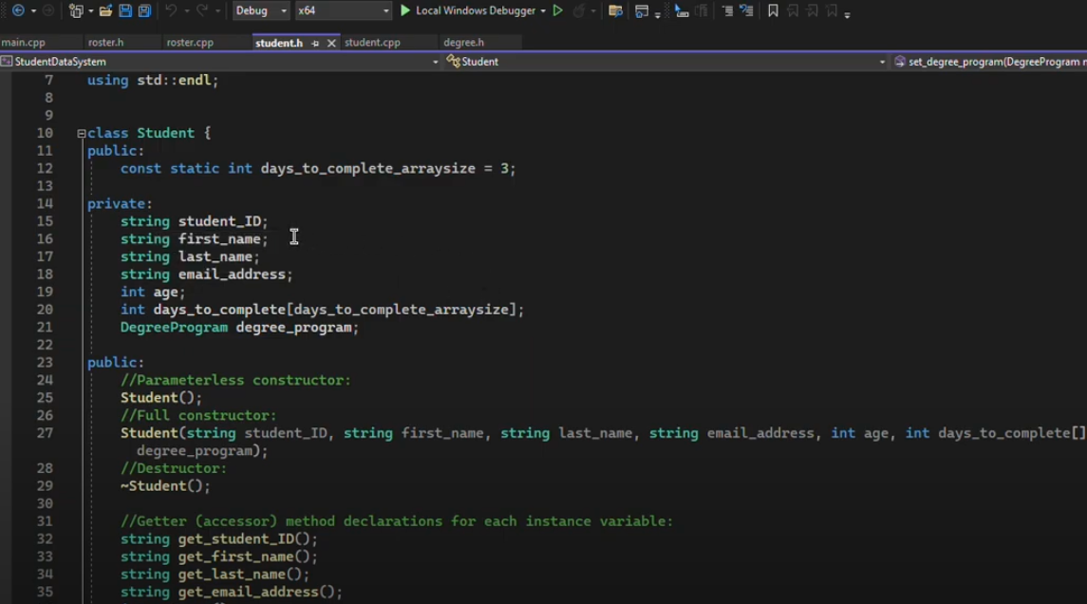This screenshot has width=1087, height=604.
Task: Open toolbar overflow options after bookmark icons
Action: point(847,14)
